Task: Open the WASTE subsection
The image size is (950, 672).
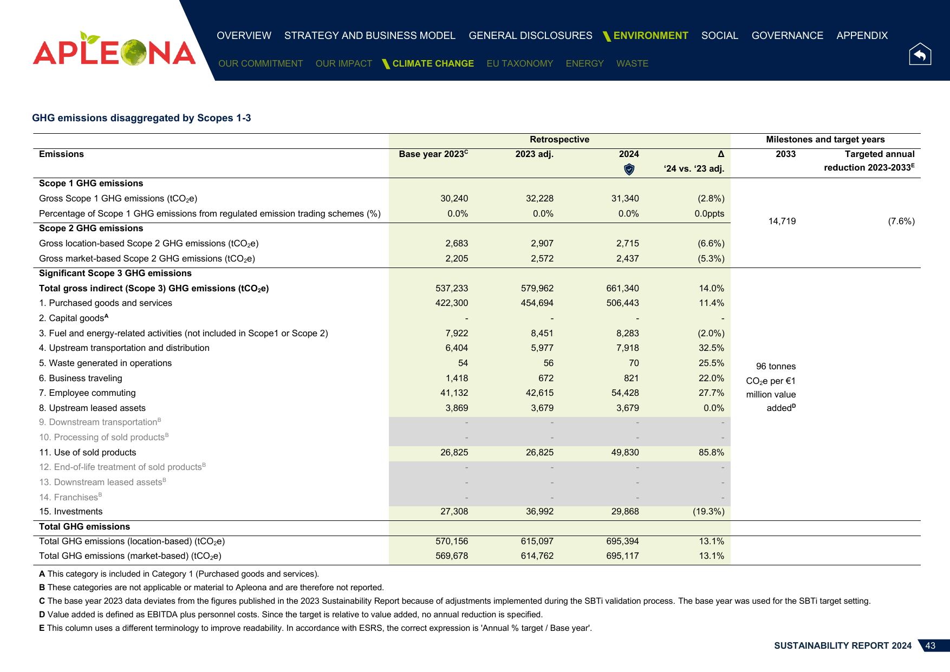Action: [x=632, y=63]
